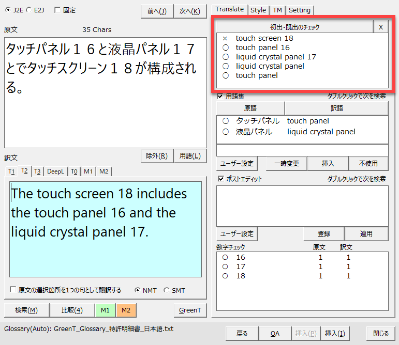399x345 pixels.
Task: Enable the 固定 checkbox
Action: [57, 10]
